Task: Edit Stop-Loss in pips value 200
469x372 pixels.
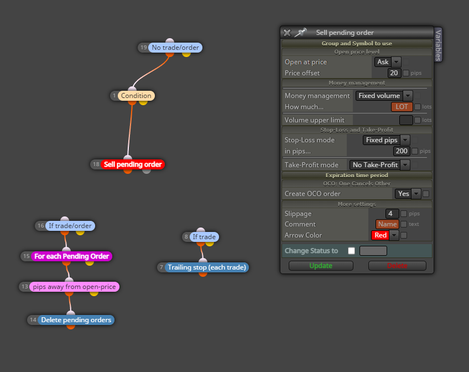Action: 402,151
